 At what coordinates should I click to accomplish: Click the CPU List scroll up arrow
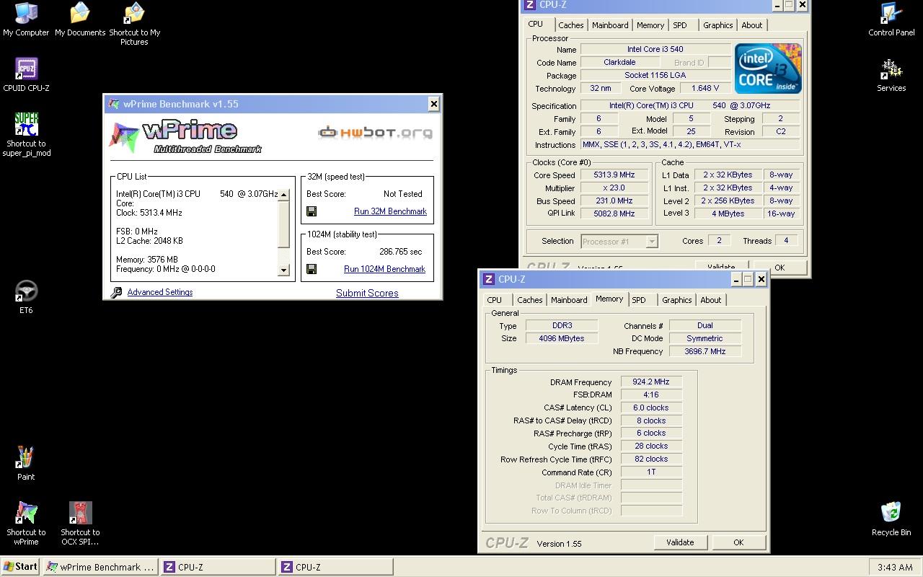point(283,195)
